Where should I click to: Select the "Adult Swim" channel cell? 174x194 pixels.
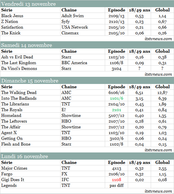[72, 16]
